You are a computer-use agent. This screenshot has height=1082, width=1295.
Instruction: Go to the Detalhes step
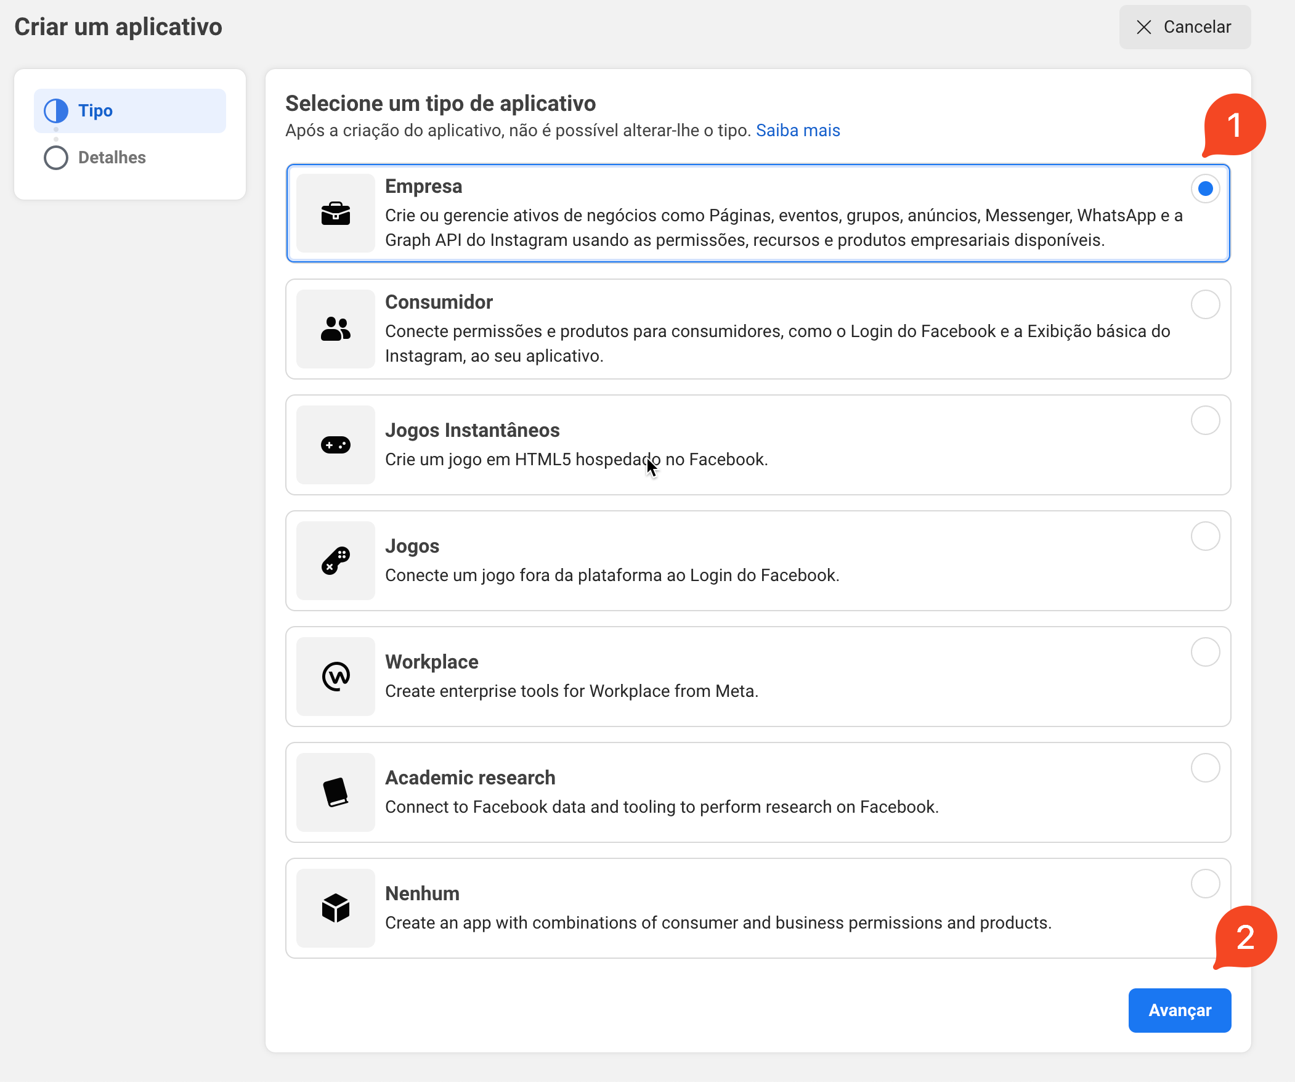tap(112, 158)
